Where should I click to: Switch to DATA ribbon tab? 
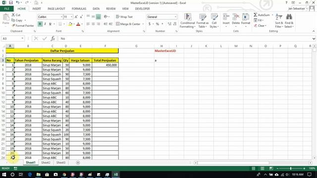tap(96, 9)
